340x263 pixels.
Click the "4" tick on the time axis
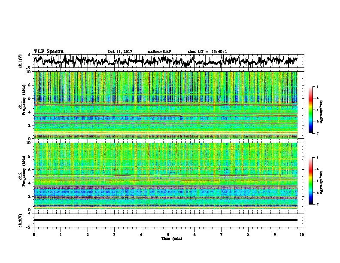pyautogui.click(x=141, y=235)
